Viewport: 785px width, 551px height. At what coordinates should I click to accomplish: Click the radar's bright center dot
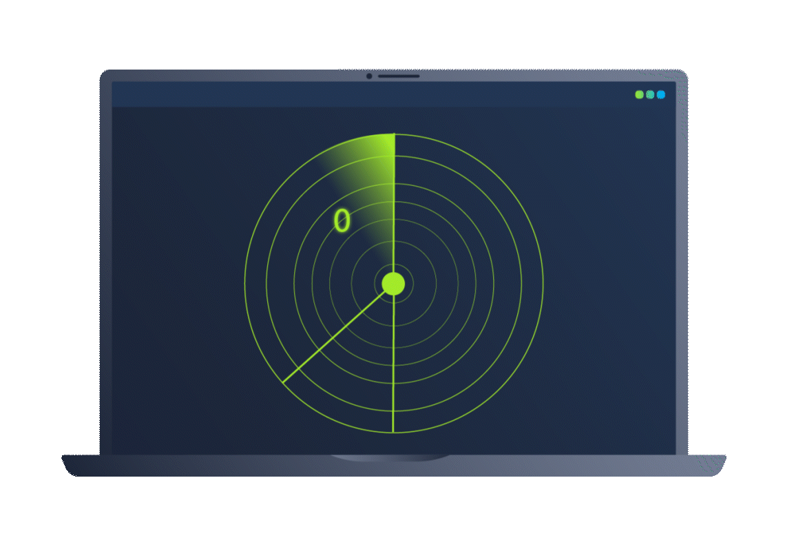click(x=393, y=284)
